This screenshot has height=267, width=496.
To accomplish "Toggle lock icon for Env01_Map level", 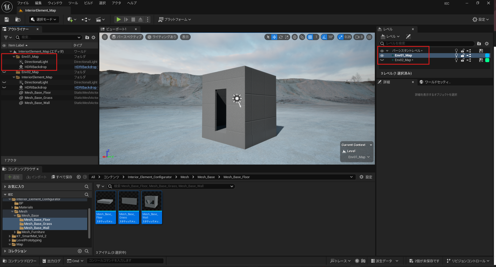I will [463, 55].
